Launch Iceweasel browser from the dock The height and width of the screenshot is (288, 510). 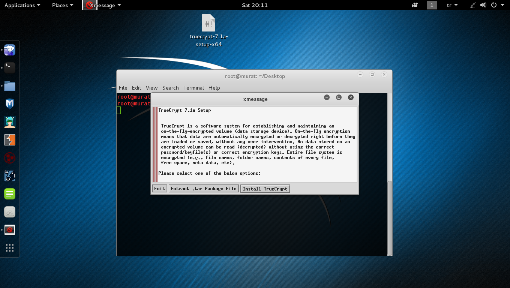pos(10,50)
